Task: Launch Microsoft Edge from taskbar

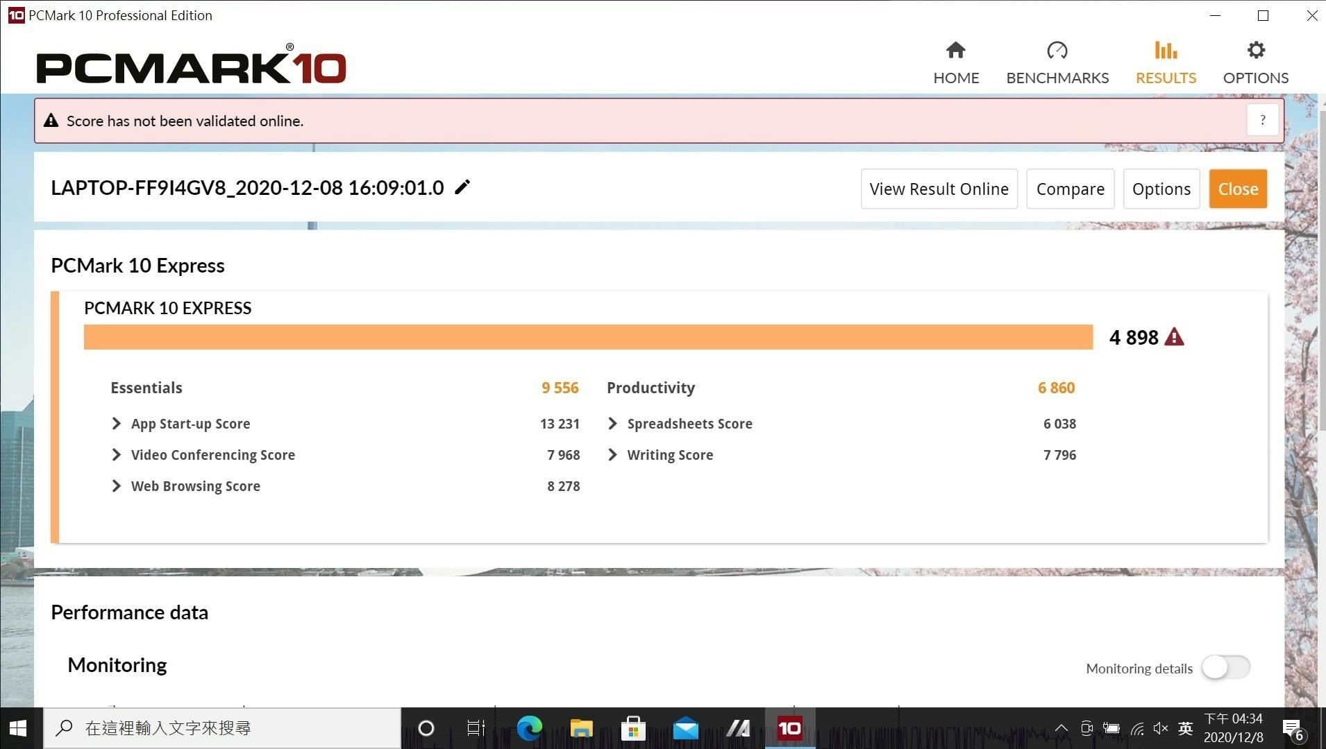Action: [529, 728]
